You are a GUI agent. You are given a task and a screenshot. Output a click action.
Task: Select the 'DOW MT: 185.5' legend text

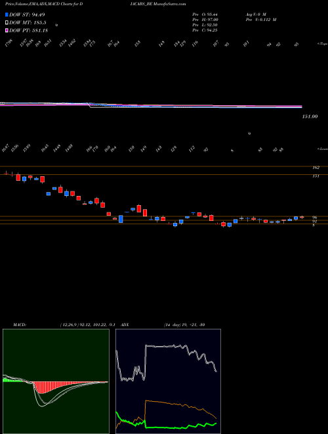(28, 22)
